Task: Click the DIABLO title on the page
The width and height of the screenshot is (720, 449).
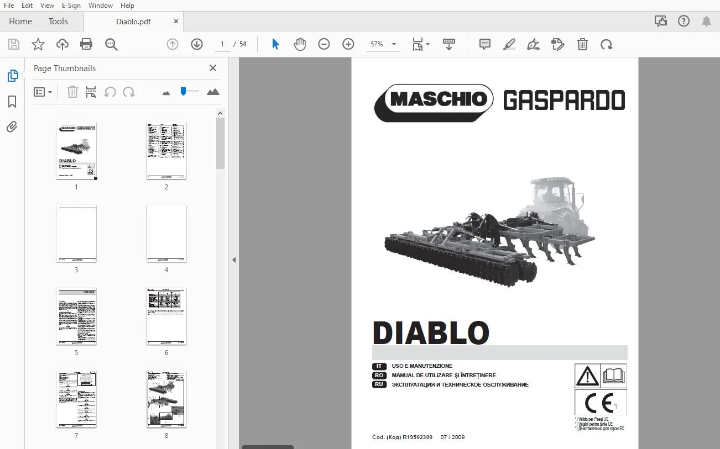Action: click(x=431, y=332)
